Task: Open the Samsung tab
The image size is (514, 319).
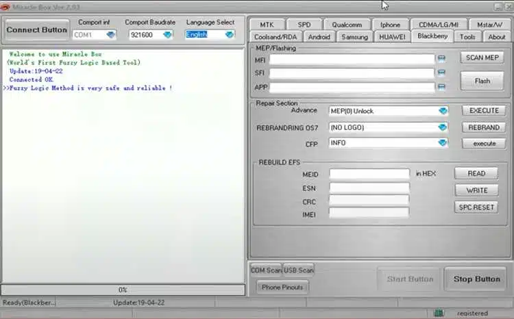Action: pyautogui.click(x=354, y=37)
